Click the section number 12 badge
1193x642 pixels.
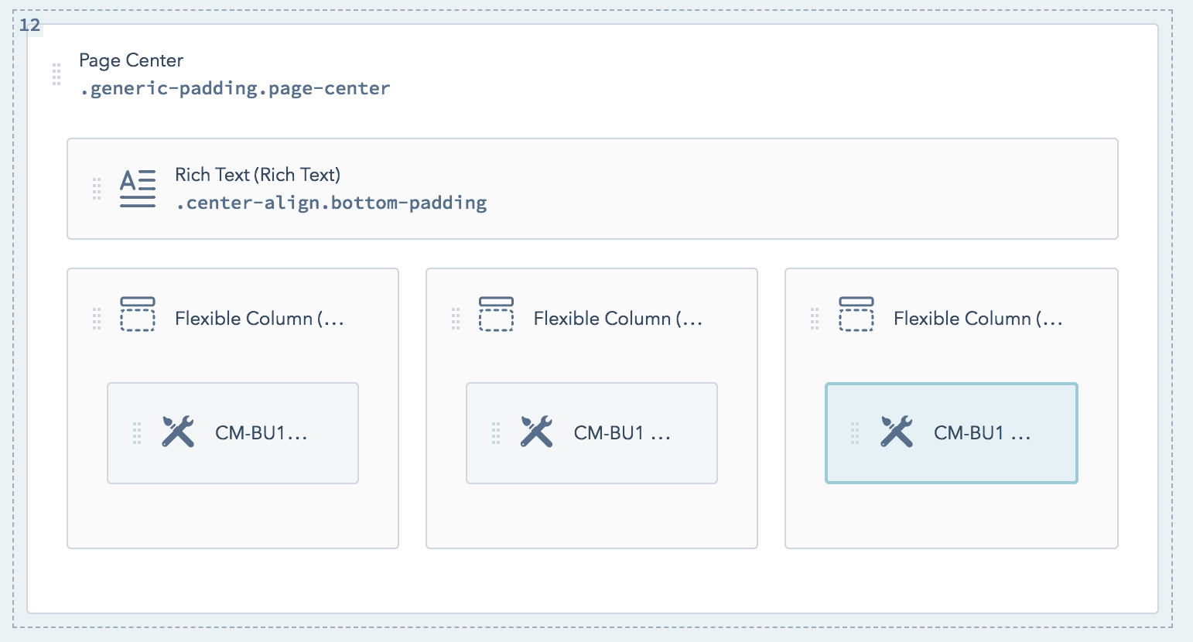pos(29,25)
